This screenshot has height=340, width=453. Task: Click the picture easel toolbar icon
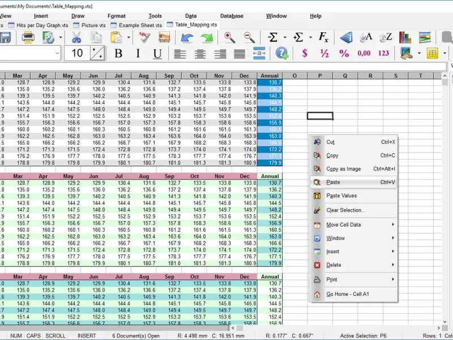[x=164, y=37]
